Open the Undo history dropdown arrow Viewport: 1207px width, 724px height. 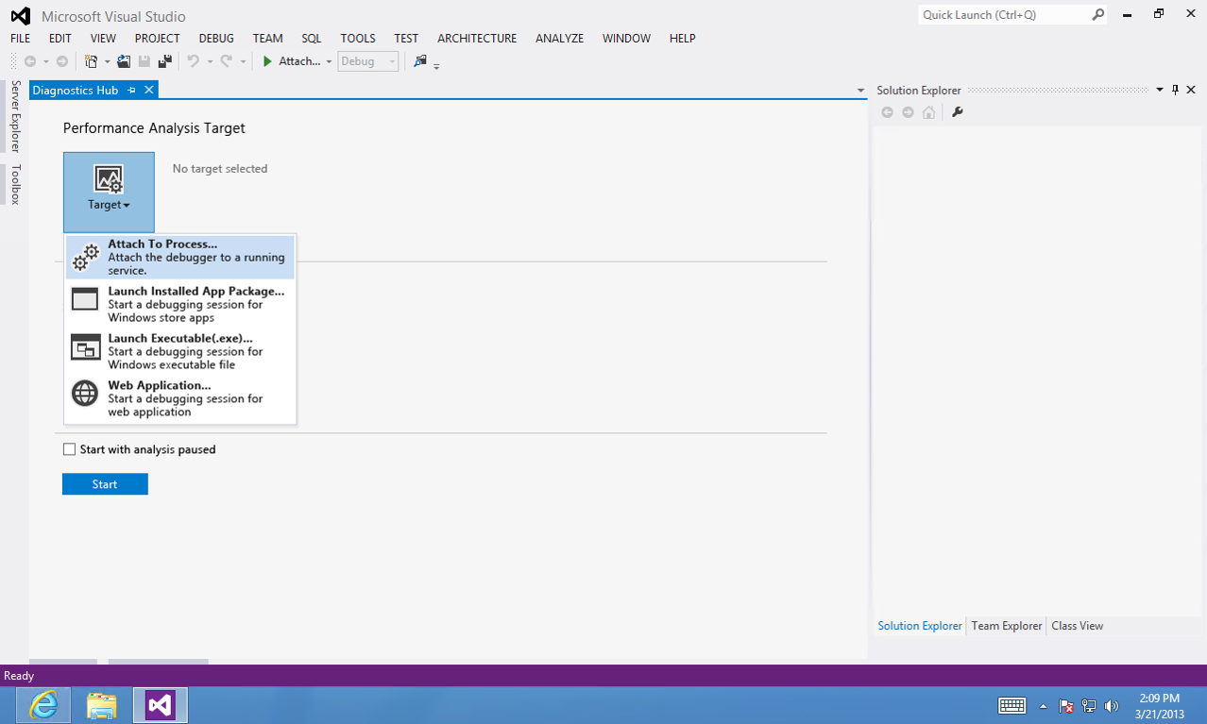tap(209, 62)
